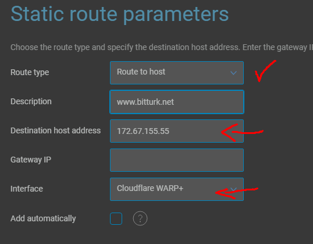The image size is (313, 244).
Task: Click the Add automatically label text
Action: coord(43,218)
